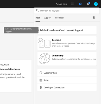Switch to the Support tab
The width and height of the screenshot is (101, 104).
[x=47, y=18]
